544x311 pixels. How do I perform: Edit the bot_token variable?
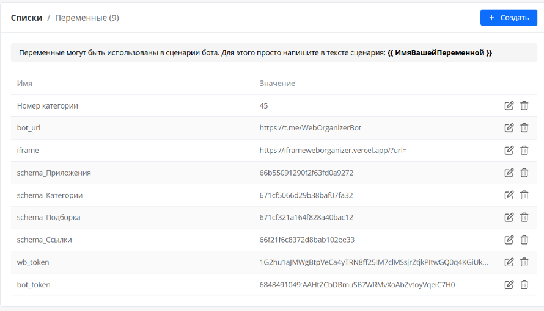509,284
